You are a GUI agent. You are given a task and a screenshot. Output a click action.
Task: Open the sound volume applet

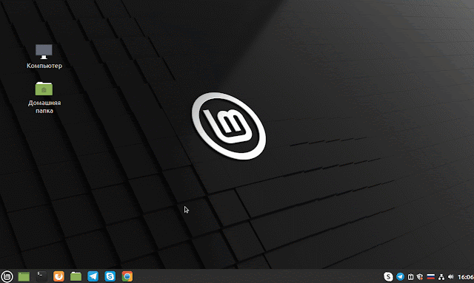point(451,276)
